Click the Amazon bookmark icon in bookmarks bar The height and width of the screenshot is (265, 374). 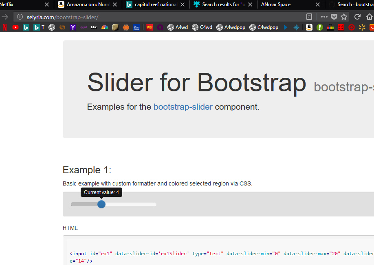point(309,27)
